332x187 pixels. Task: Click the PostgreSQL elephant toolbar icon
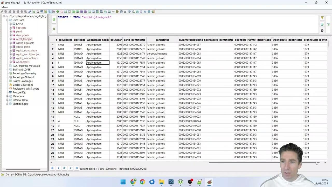(x=41, y=12)
